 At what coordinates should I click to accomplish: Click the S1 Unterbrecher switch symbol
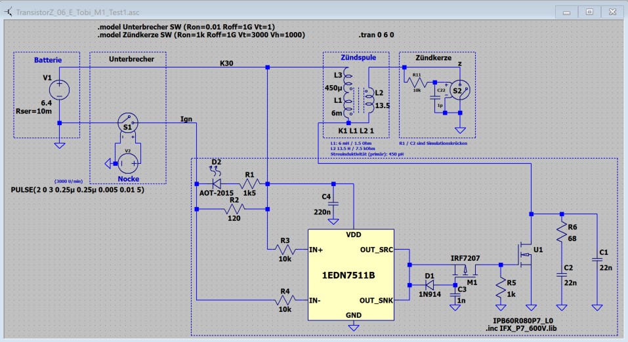128,123
